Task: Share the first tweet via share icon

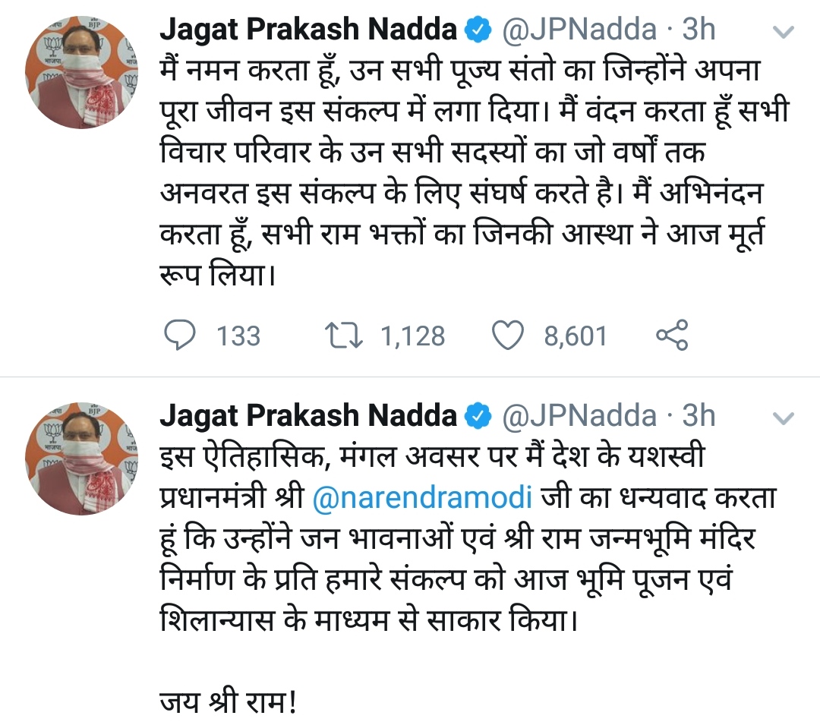Action: [672, 335]
